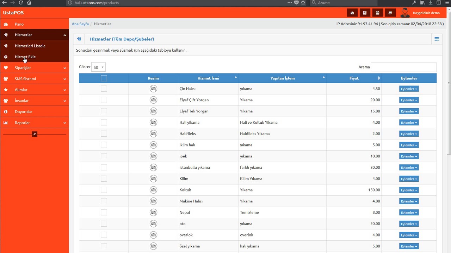The image size is (451, 253).
Task: Open Duyurular in the sidebar
Action: click(35, 112)
